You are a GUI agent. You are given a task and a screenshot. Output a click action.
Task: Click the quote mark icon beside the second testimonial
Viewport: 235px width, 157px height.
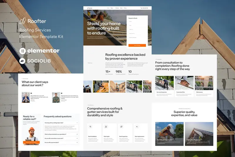pos(62,93)
